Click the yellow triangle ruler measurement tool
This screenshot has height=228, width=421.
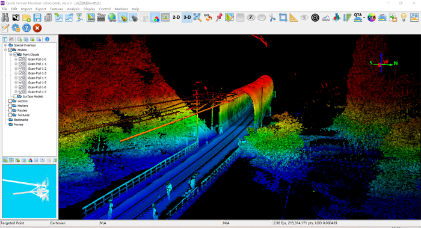(293, 17)
